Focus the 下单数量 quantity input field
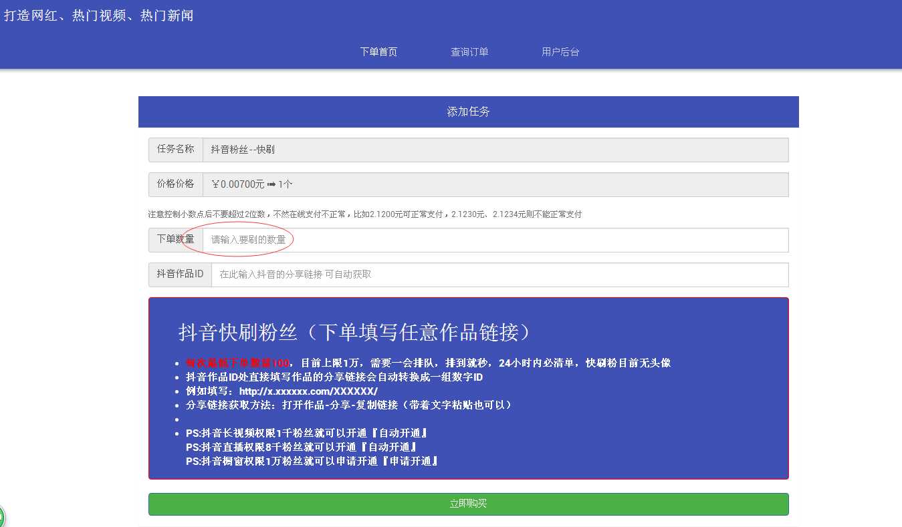 pyautogui.click(x=495, y=240)
